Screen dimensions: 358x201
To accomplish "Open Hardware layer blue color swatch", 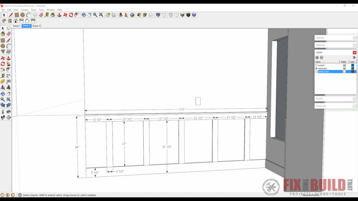I will click(352, 68).
